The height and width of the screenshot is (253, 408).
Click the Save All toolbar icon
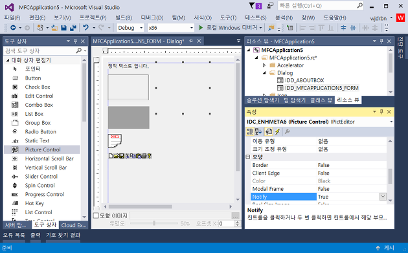pyautogui.click(x=73, y=28)
